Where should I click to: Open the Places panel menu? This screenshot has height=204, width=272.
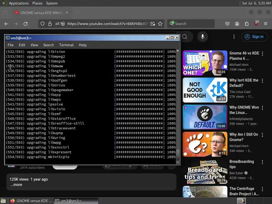(x=37, y=3)
